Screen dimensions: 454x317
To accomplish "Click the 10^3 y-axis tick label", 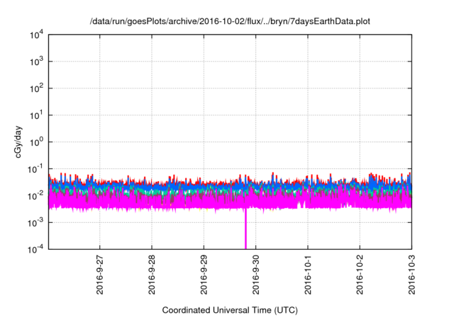I will (37, 62).
